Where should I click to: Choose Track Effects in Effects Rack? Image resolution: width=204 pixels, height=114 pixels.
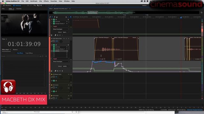[x=29, y=53]
